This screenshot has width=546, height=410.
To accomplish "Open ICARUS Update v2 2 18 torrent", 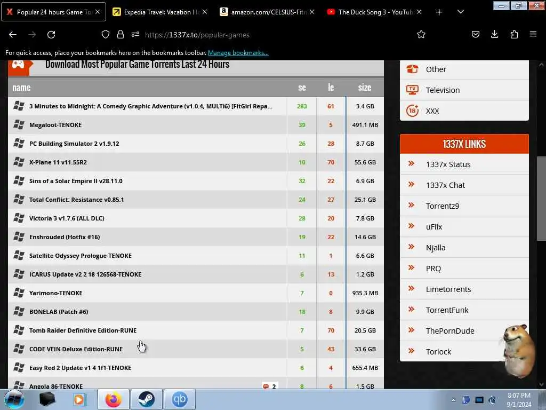I will click(x=85, y=274).
